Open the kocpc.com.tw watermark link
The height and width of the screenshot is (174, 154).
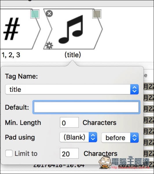pos(131,167)
